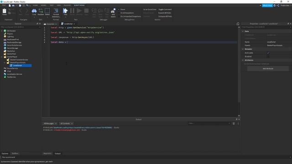This screenshot has height=164, width=292.
Task: Click Go to Script Error action
Action: click(150, 10)
